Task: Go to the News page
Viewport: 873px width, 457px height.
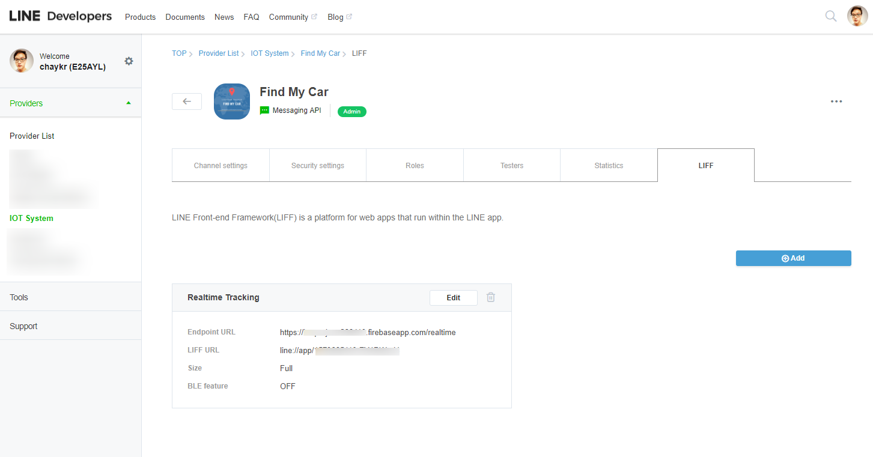Action: [x=224, y=17]
